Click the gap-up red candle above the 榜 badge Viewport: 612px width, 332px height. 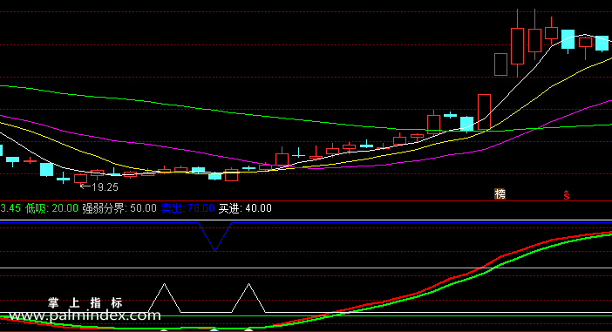click(500, 64)
